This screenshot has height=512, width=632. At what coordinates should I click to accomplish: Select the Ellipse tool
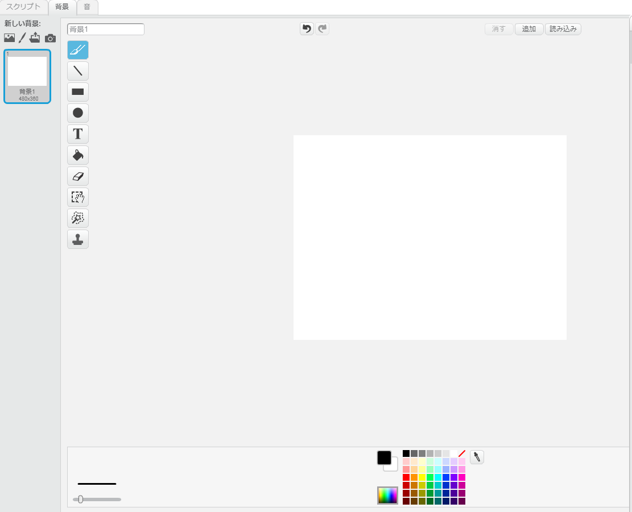78,113
